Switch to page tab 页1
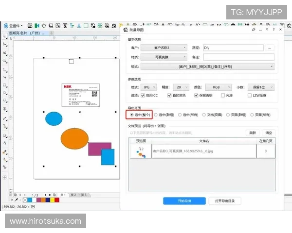This screenshot has height=233, width=292. pos(63,195)
